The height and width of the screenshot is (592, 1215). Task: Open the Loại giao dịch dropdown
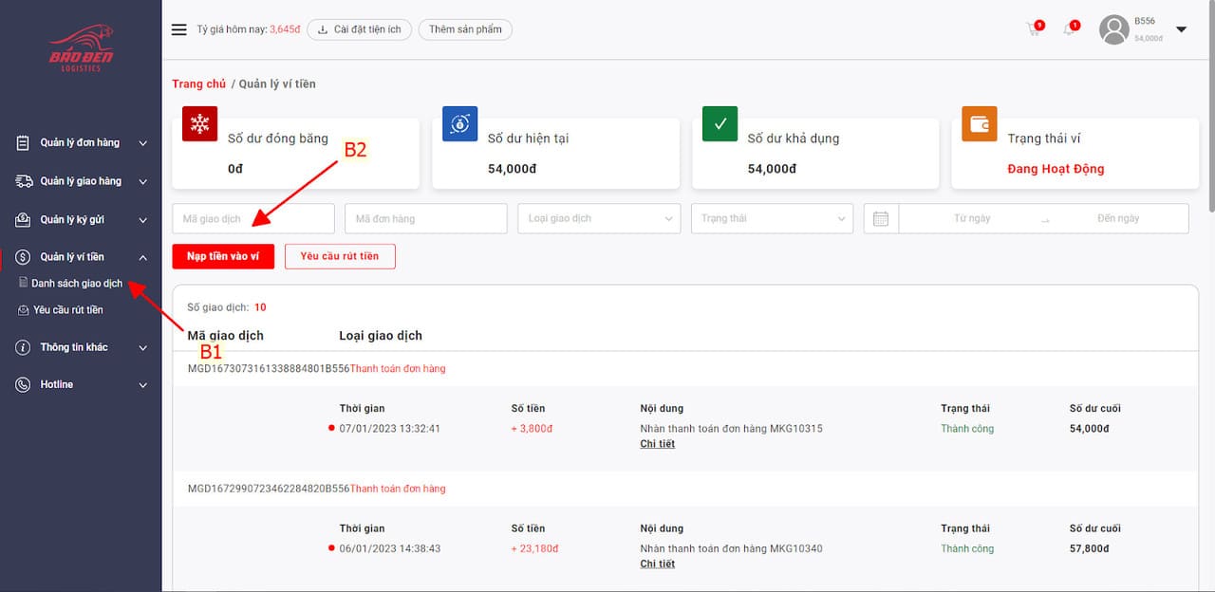[x=599, y=218]
